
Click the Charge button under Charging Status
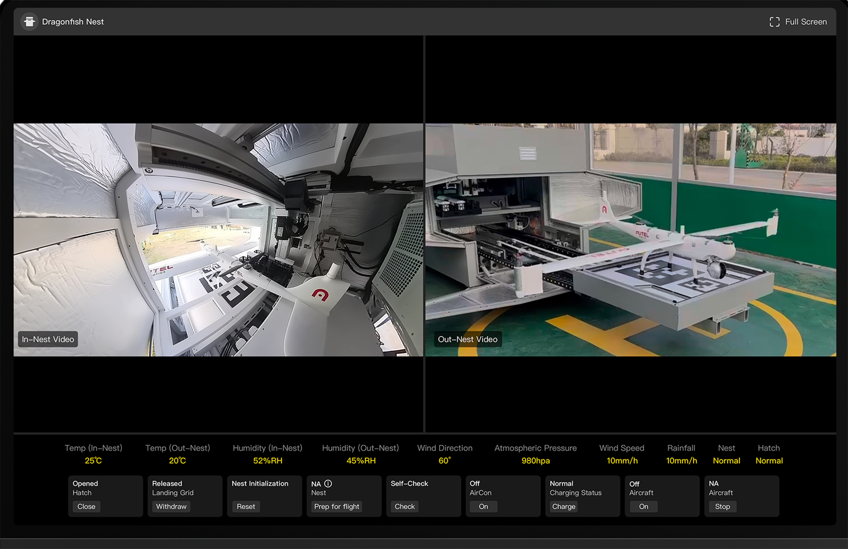pos(564,507)
